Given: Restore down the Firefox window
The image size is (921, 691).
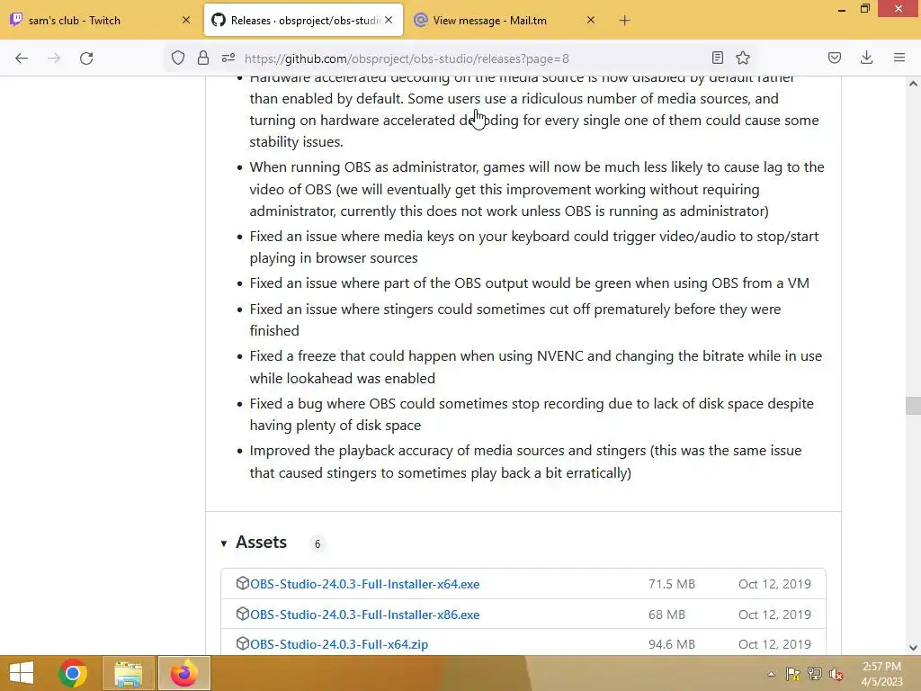Looking at the screenshot, I should coord(864,9).
